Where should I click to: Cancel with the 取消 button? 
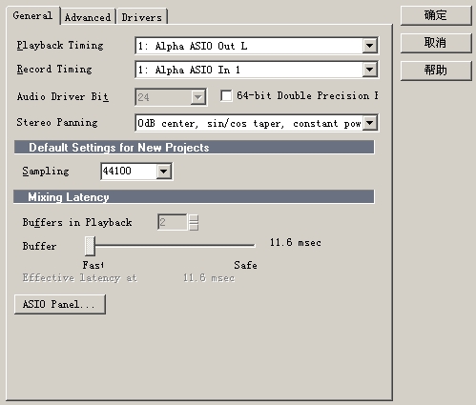pos(436,43)
